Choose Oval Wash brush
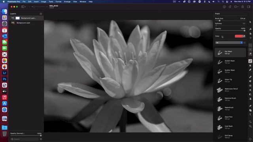This screenshot has width=253, height=142. coord(230,127)
